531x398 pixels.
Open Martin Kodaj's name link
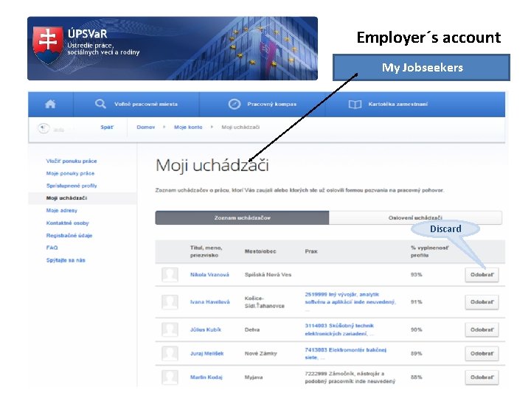click(x=206, y=377)
